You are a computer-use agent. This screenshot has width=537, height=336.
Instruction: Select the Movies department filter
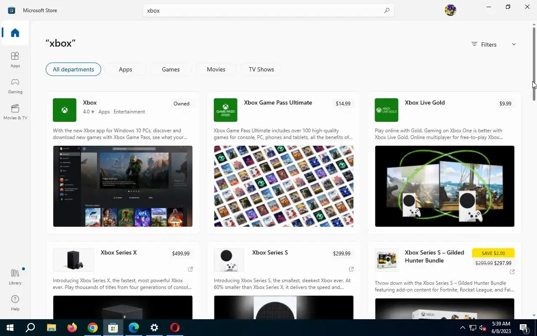tap(216, 69)
